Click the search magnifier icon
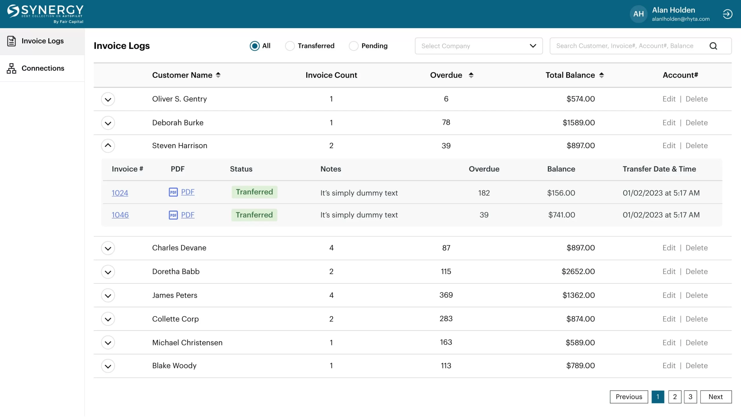Viewport: 741px width, 417px height. pos(713,46)
